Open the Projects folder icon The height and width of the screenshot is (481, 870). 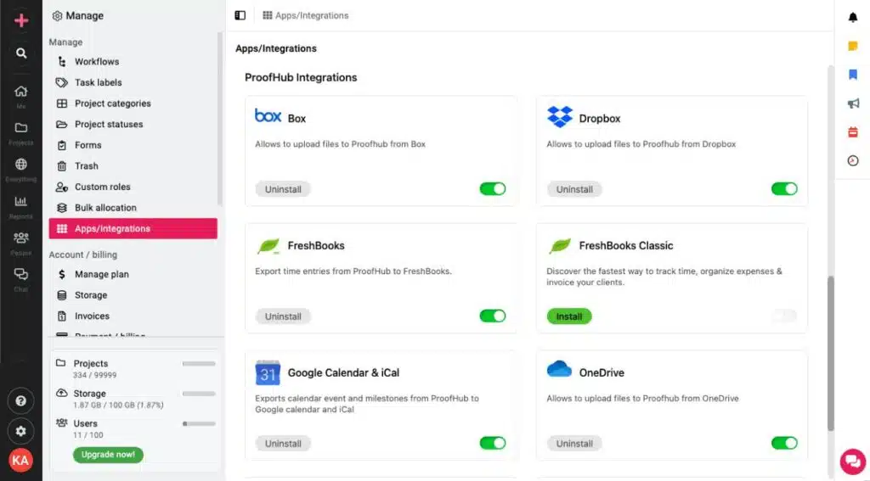point(21,128)
